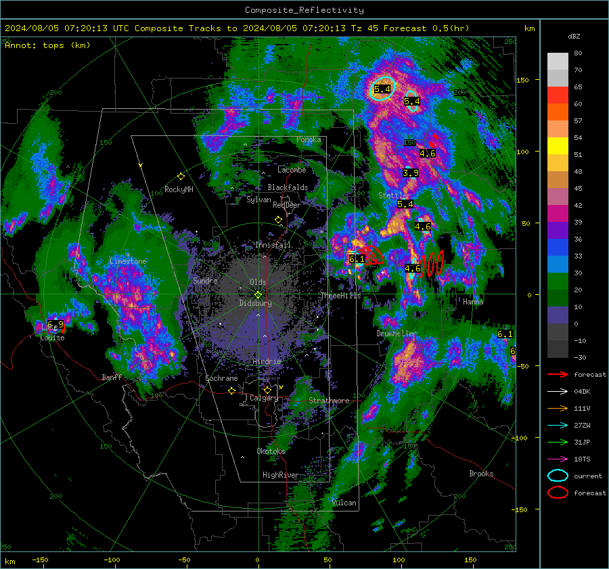Click the red forecast ellipses beside the 6.1 storm
This screenshot has width=609, height=569.
tap(374, 256)
